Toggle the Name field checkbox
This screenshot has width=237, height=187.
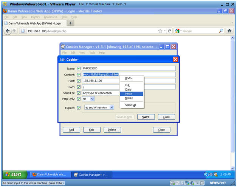click(x=79, y=69)
